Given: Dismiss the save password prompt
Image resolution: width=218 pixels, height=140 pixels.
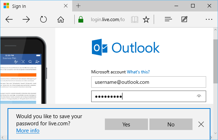Looking at the screenshot, I should pos(201,124).
